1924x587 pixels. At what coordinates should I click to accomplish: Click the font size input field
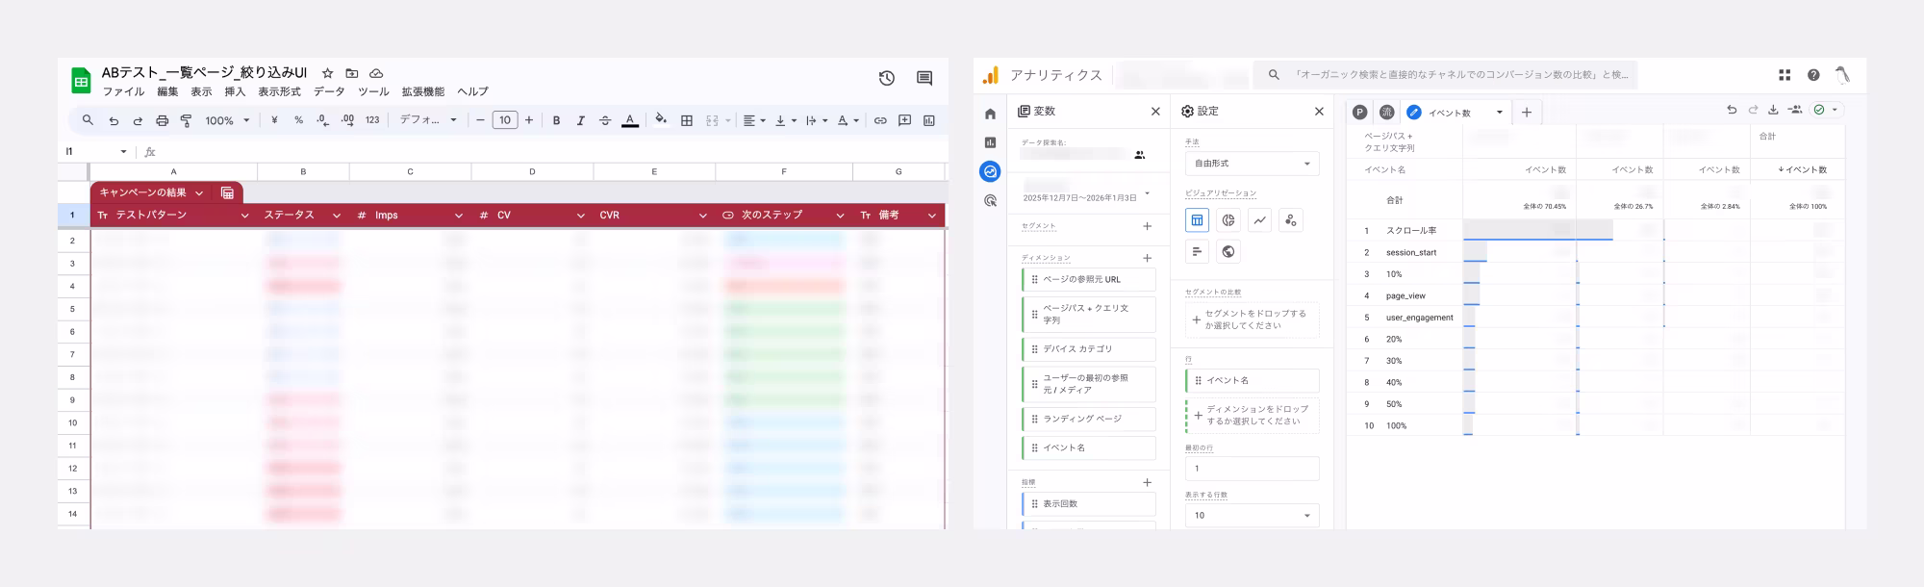coord(504,120)
